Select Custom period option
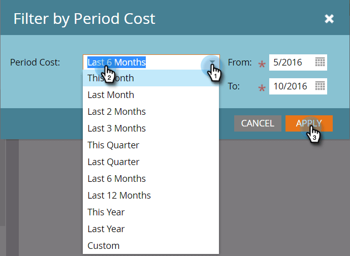Image resolution: width=350 pixels, height=256 pixels. coord(151,245)
